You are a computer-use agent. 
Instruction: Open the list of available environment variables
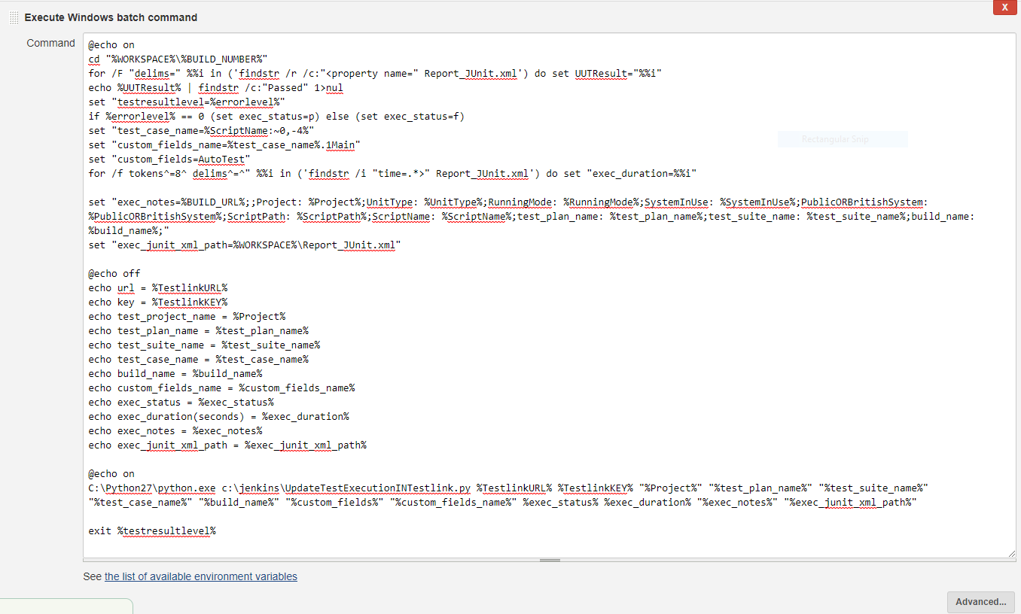[200, 576]
